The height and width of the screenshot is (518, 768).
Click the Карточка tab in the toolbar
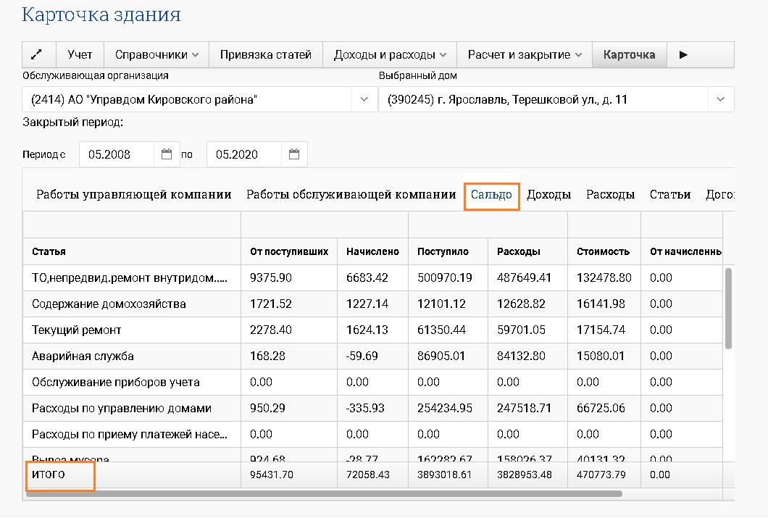click(629, 54)
